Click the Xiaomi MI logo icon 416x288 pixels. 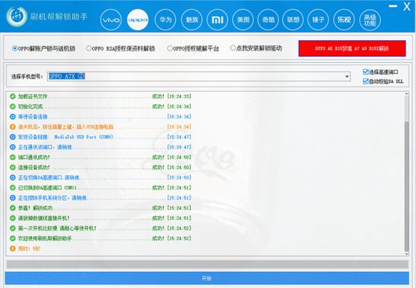tap(218, 21)
